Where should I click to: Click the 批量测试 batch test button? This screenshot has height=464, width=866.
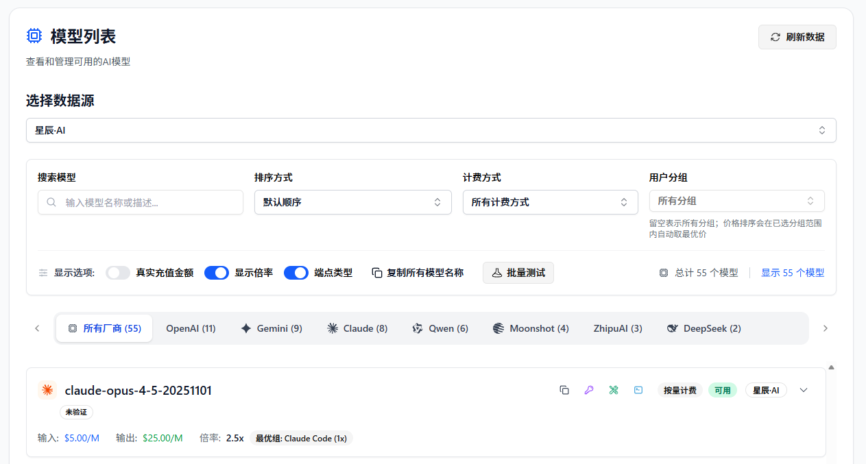pos(518,273)
